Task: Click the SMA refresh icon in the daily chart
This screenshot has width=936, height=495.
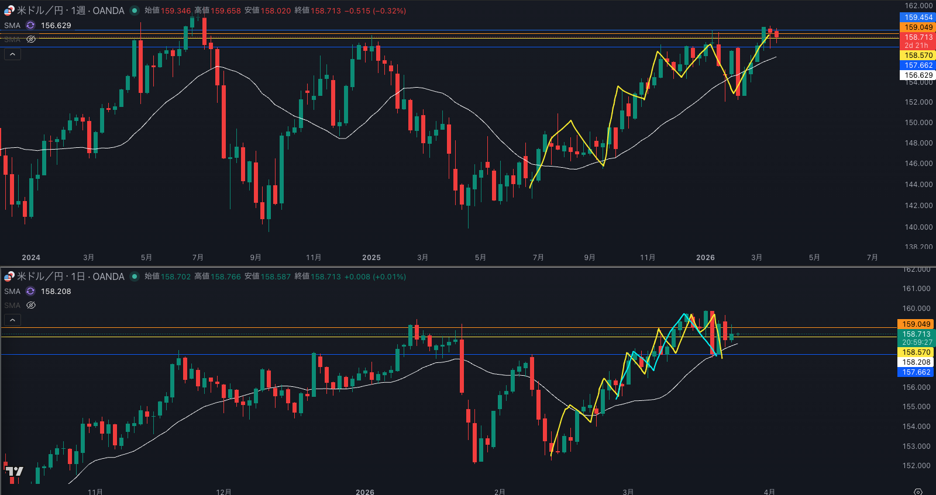Action: point(30,291)
